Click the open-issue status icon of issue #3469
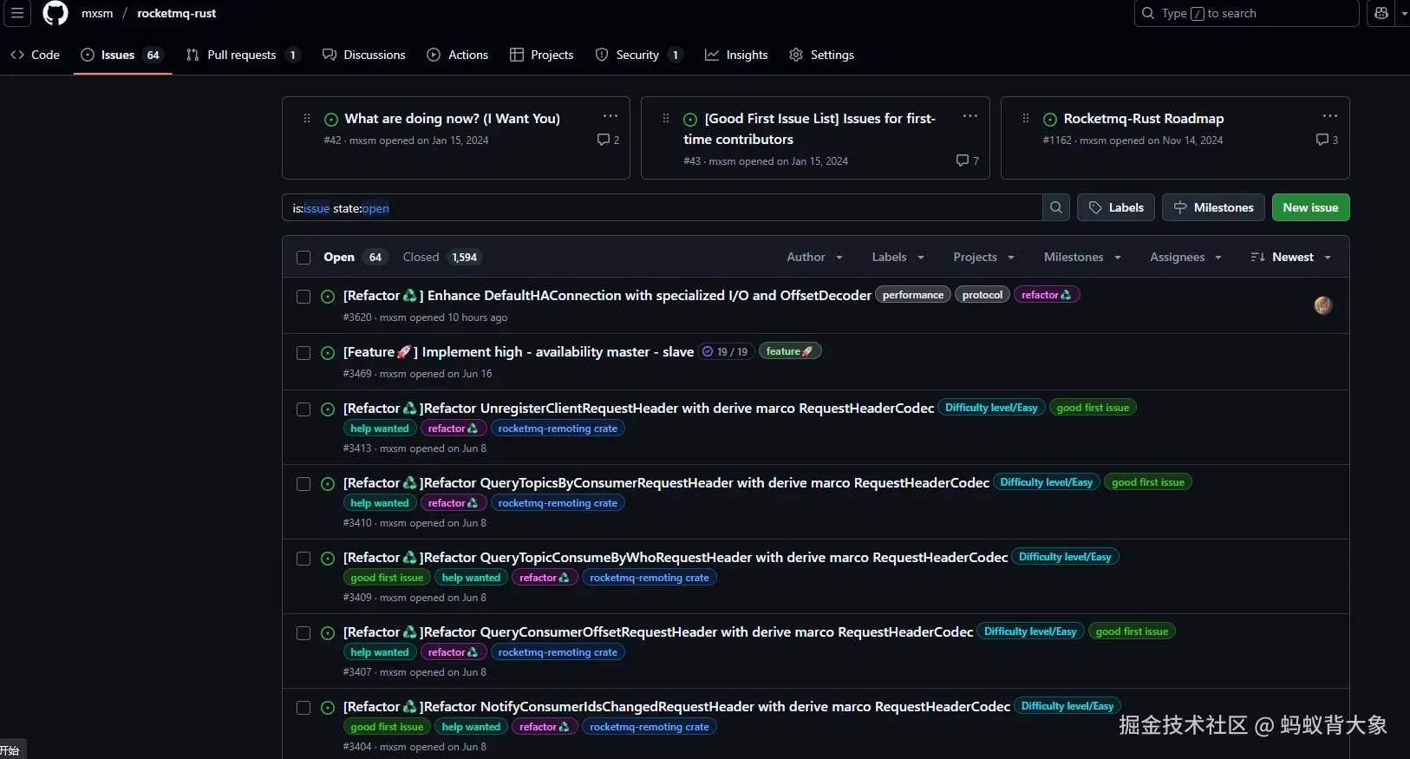 point(328,353)
